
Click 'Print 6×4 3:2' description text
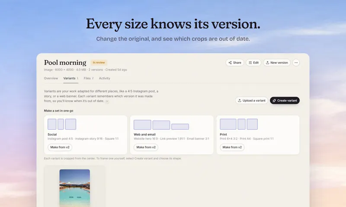(229, 139)
